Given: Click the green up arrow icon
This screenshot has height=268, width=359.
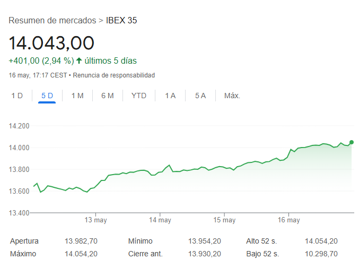Looking at the screenshot, I should (x=79, y=60).
